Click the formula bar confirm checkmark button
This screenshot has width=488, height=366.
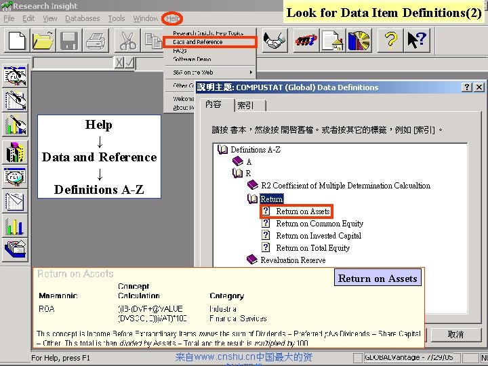tap(129, 63)
